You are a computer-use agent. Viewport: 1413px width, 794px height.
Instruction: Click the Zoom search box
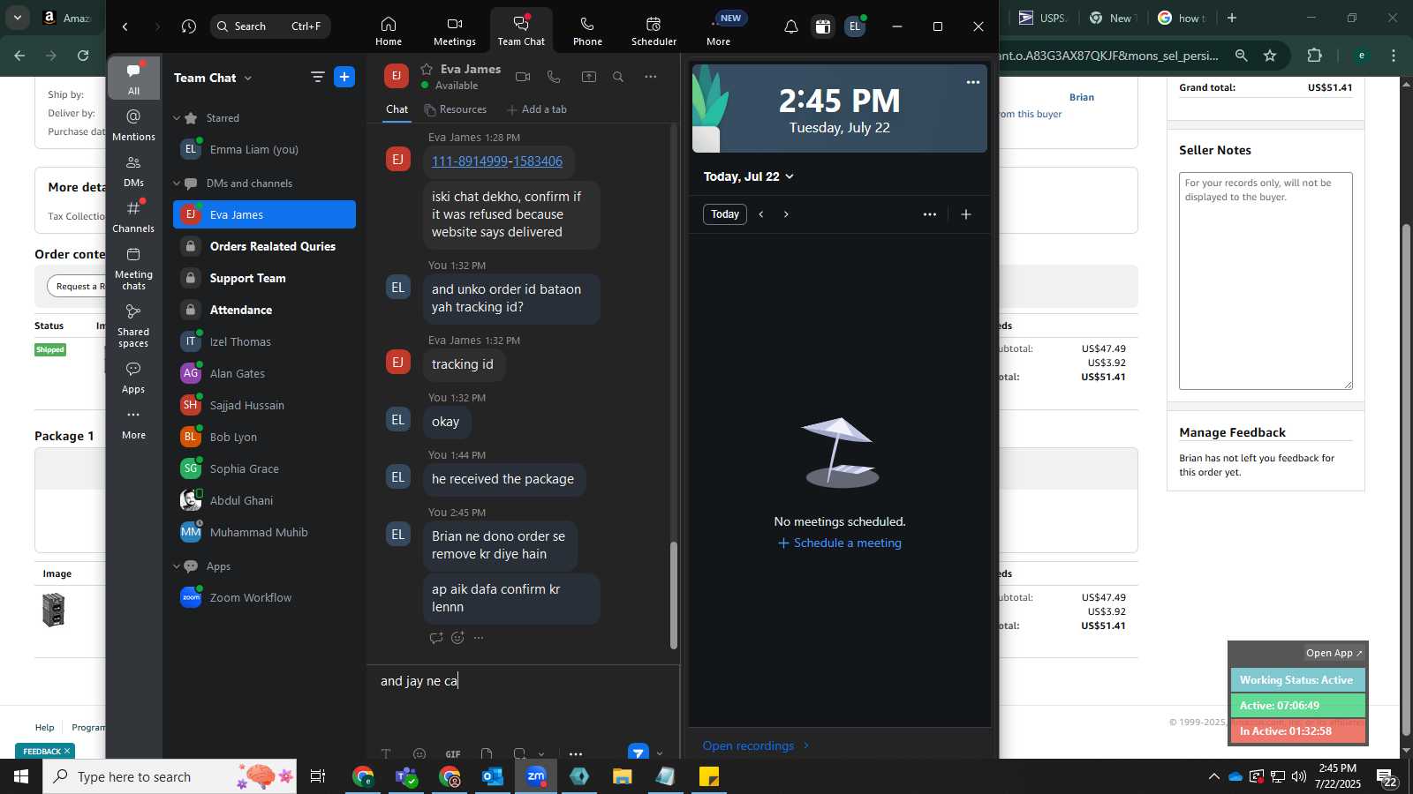point(270,26)
